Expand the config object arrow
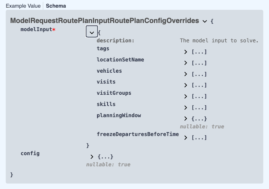Screen dimensions: 269x189 click(92, 157)
